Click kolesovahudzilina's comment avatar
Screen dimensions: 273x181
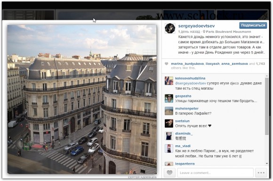tap(169, 81)
